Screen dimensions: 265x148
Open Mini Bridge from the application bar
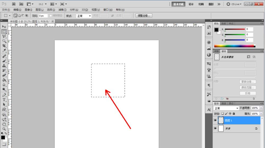21,4
